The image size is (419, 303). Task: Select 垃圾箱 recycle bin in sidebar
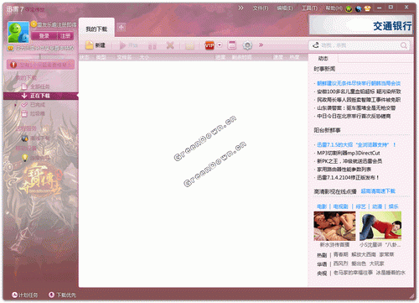pyautogui.click(x=38, y=113)
